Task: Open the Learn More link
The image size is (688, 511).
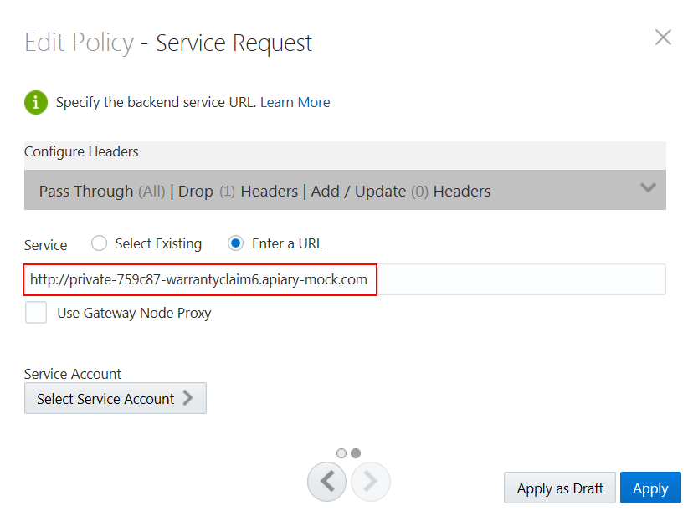Action: pos(295,101)
